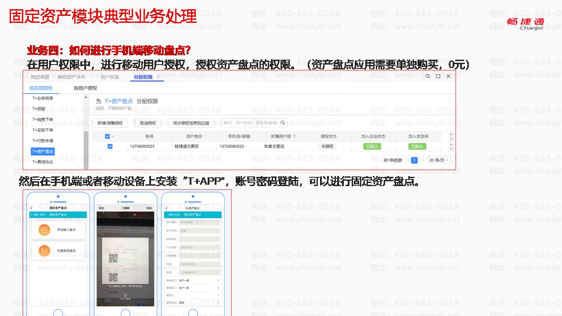This screenshot has width=562, height=316.
Task: Open the dropdown arrow beside the header checkbox
Action: [113, 136]
